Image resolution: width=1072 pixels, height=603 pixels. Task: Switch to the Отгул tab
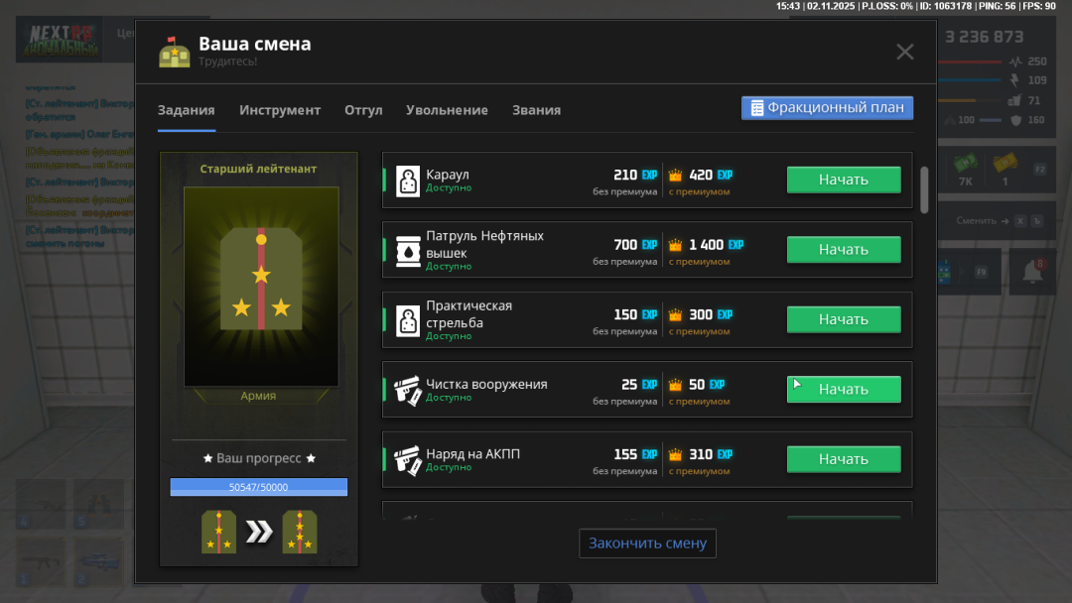pyautogui.click(x=363, y=110)
